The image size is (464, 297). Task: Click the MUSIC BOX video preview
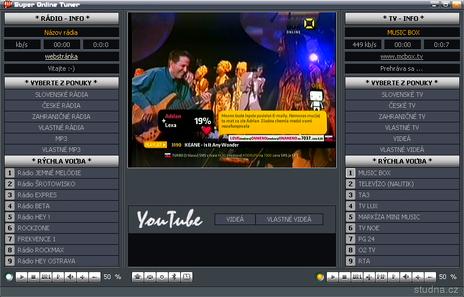[232, 90]
